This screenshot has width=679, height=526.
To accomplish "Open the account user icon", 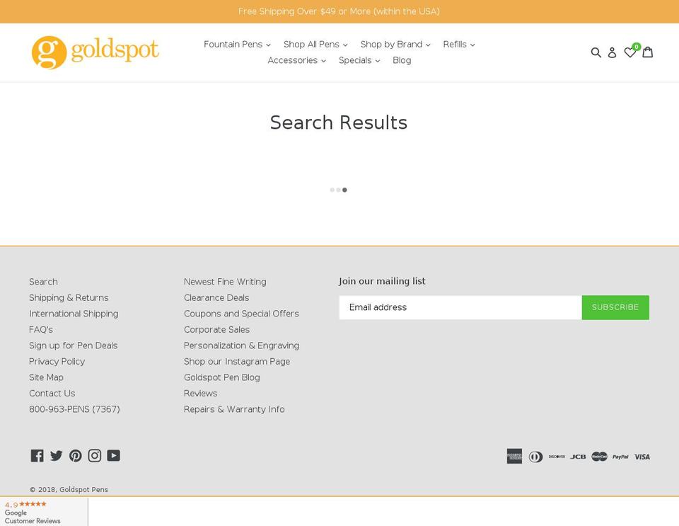I will tap(612, 52).
